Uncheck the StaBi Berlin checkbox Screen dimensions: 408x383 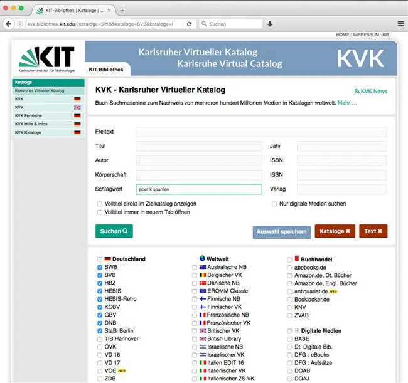[x=100, y=331]
